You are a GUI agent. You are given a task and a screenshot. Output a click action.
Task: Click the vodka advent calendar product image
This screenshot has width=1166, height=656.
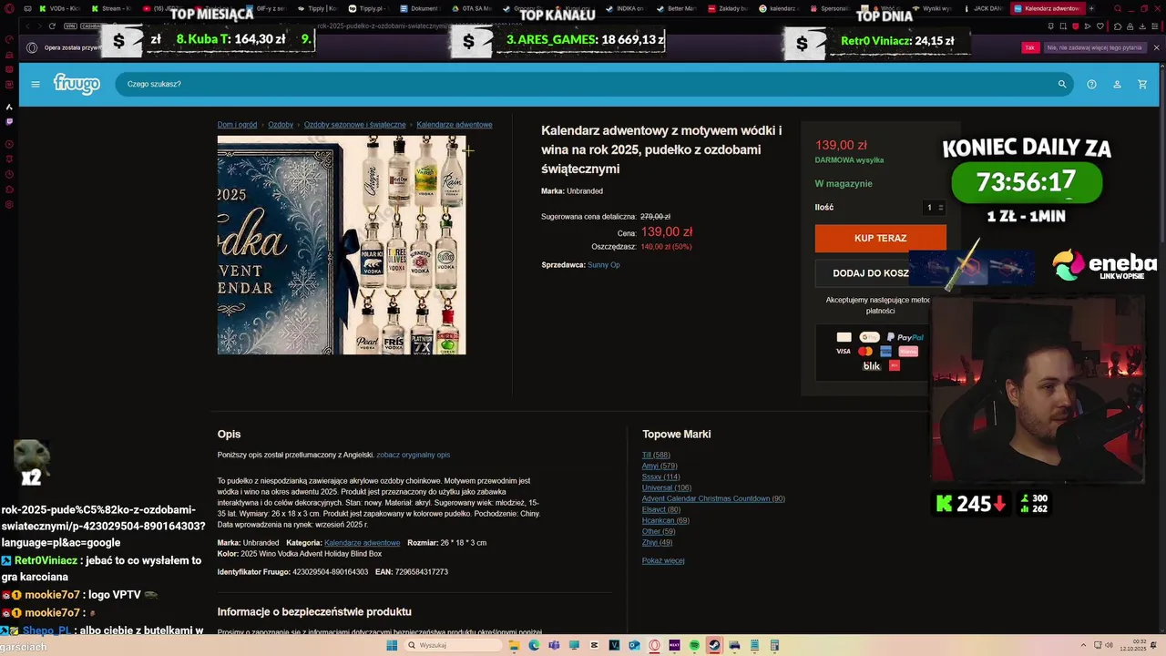pos(342,245)
